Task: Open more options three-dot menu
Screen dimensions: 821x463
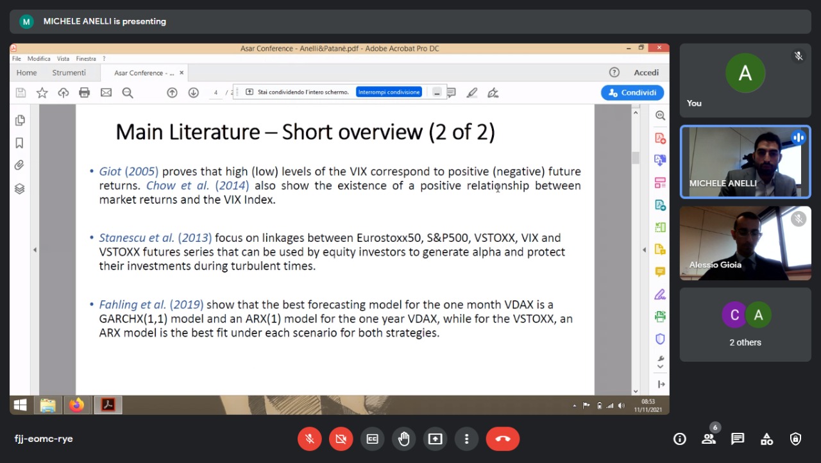Action: point(467,439)
